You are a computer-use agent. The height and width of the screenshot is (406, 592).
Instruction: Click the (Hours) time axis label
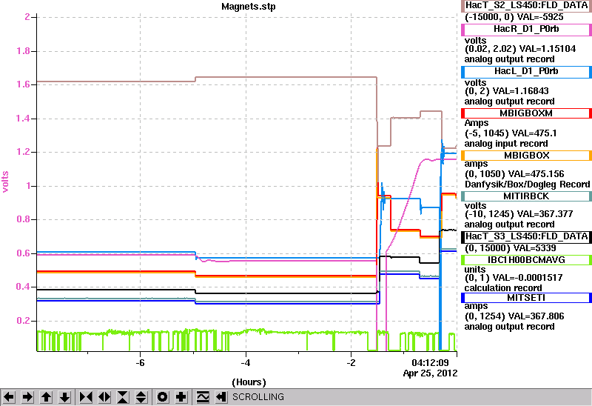coord(249,382)
